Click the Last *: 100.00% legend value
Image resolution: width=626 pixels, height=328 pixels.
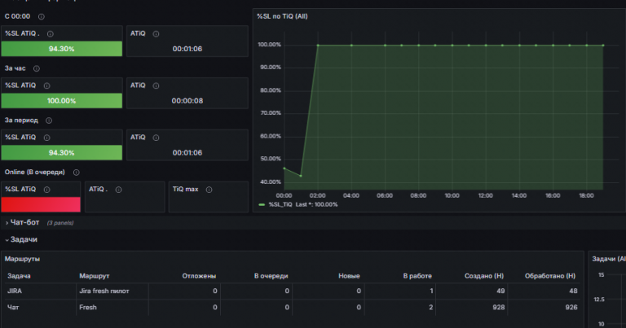[316, 204]
